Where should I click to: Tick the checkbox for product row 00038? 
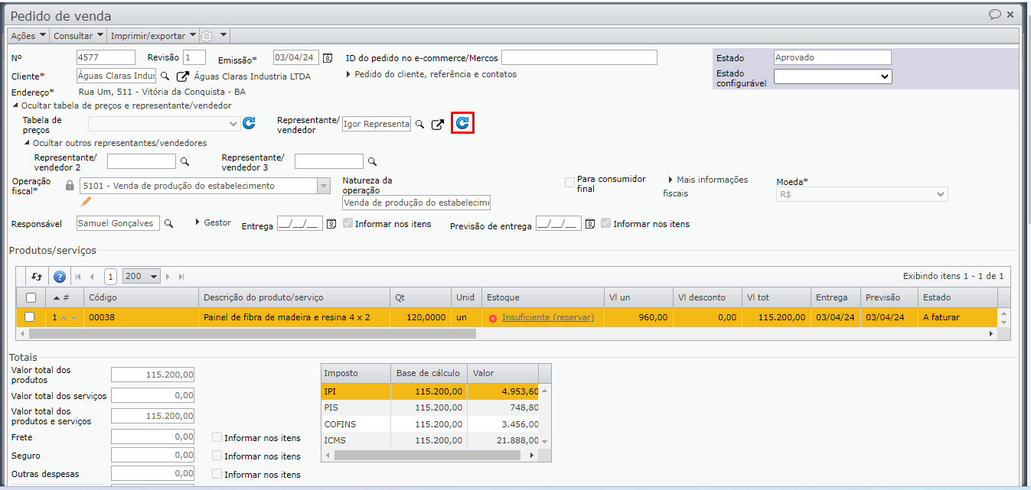coord(30,316)
